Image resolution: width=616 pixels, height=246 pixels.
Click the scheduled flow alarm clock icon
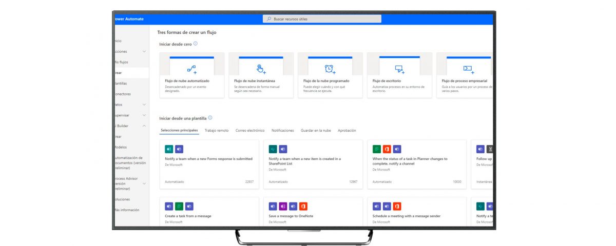(330, 69)
